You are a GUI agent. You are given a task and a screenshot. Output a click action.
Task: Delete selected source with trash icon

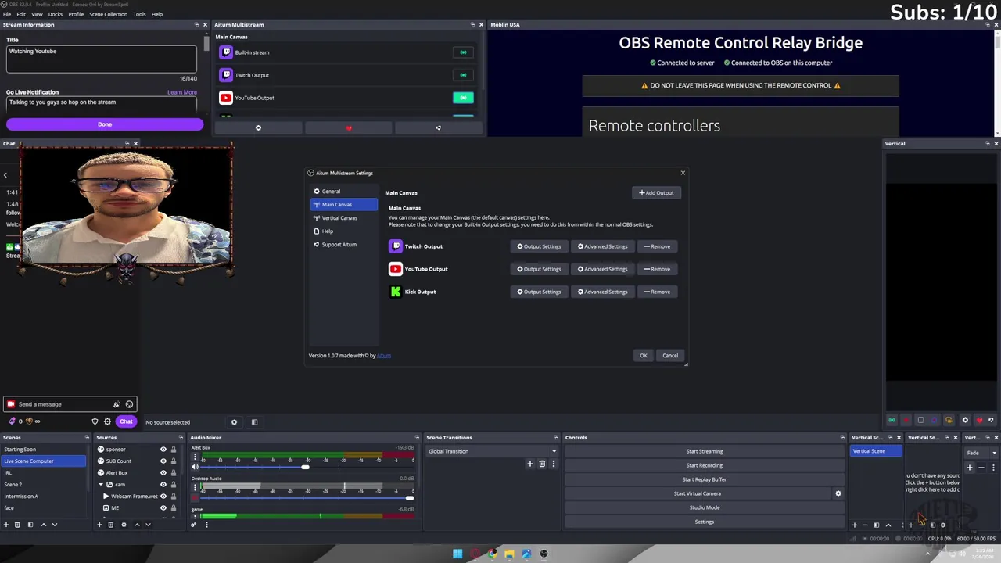pos(110,525)
